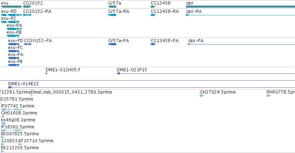Select the exu-PC protein glyph
Screen dimensions: 295x153
14,51
